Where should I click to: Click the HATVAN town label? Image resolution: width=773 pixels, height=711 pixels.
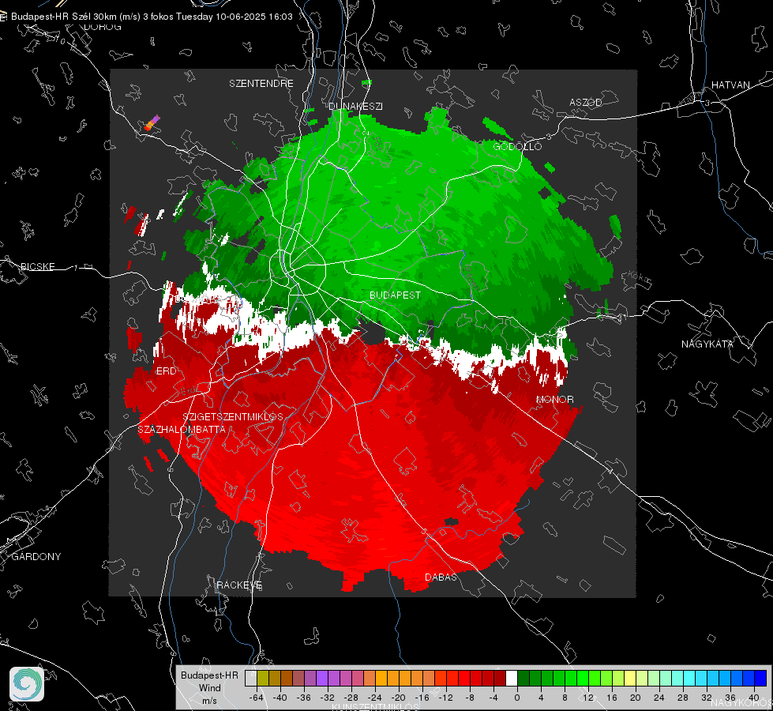730,85
